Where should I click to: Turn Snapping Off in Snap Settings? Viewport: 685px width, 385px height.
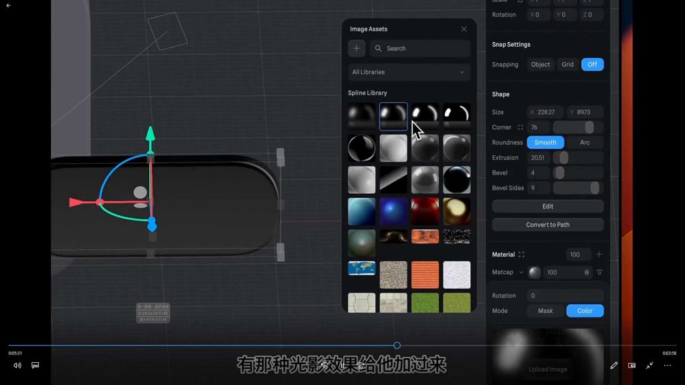pos(592,64)
